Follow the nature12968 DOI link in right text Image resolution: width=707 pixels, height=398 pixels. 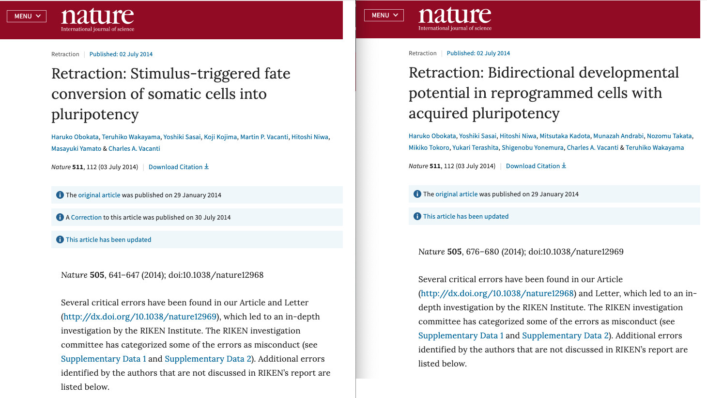(x=497, y=293)
